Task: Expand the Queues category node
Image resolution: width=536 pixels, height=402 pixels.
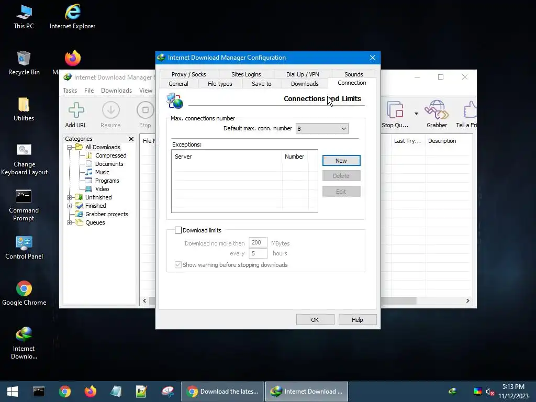Action: (x=70, y=222)
